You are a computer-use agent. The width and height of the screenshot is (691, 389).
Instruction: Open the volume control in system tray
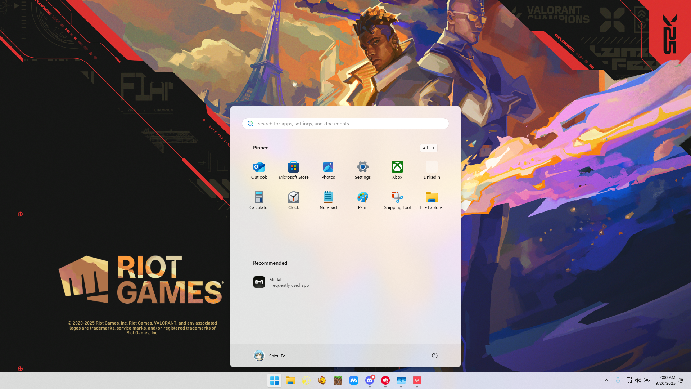pyautogui.click(x=638, y=380)
